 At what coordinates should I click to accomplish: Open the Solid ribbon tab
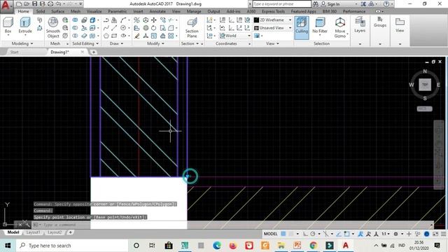(41, 11)
